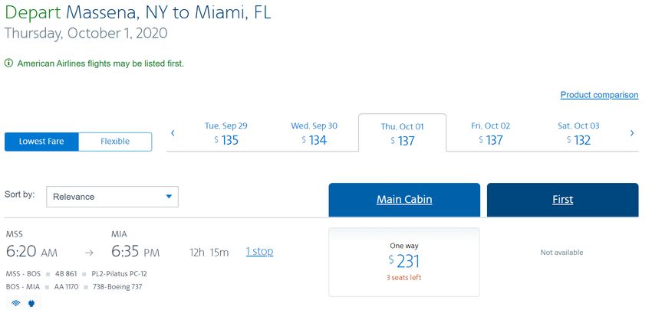Select Wed, Sep 30 date tab
The width and height of the screenshot is (652, 310).
(314, 134)
